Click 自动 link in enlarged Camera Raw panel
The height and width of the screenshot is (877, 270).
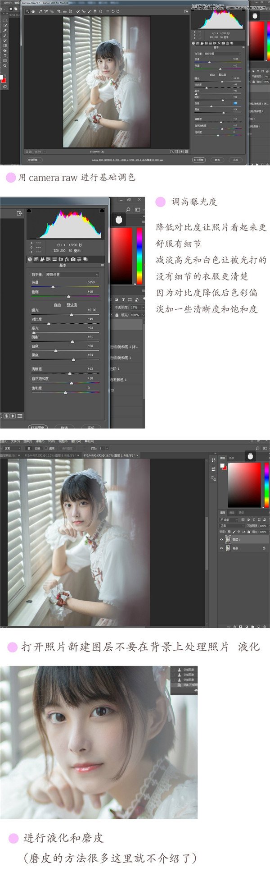point(57,305)
